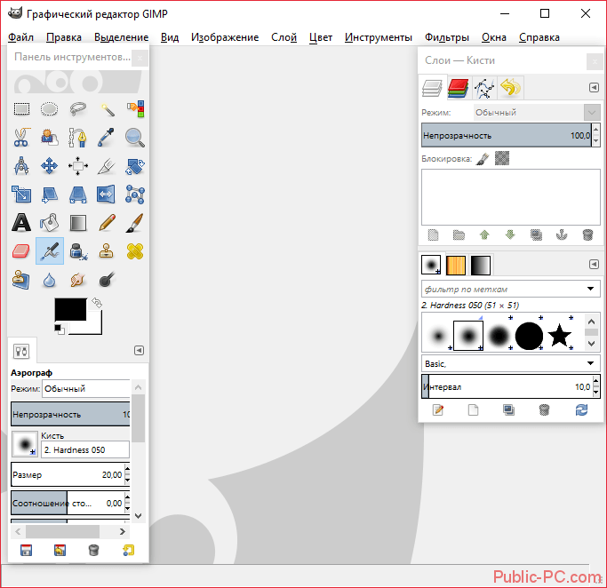Open the Brushes dock tab configuration menu
The width and height of the screenshot is (607, 588).
(x=594, y=265)
